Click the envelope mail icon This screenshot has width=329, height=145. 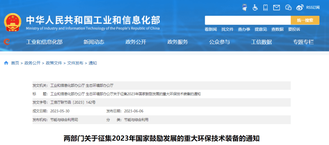(x=276, y=7)
